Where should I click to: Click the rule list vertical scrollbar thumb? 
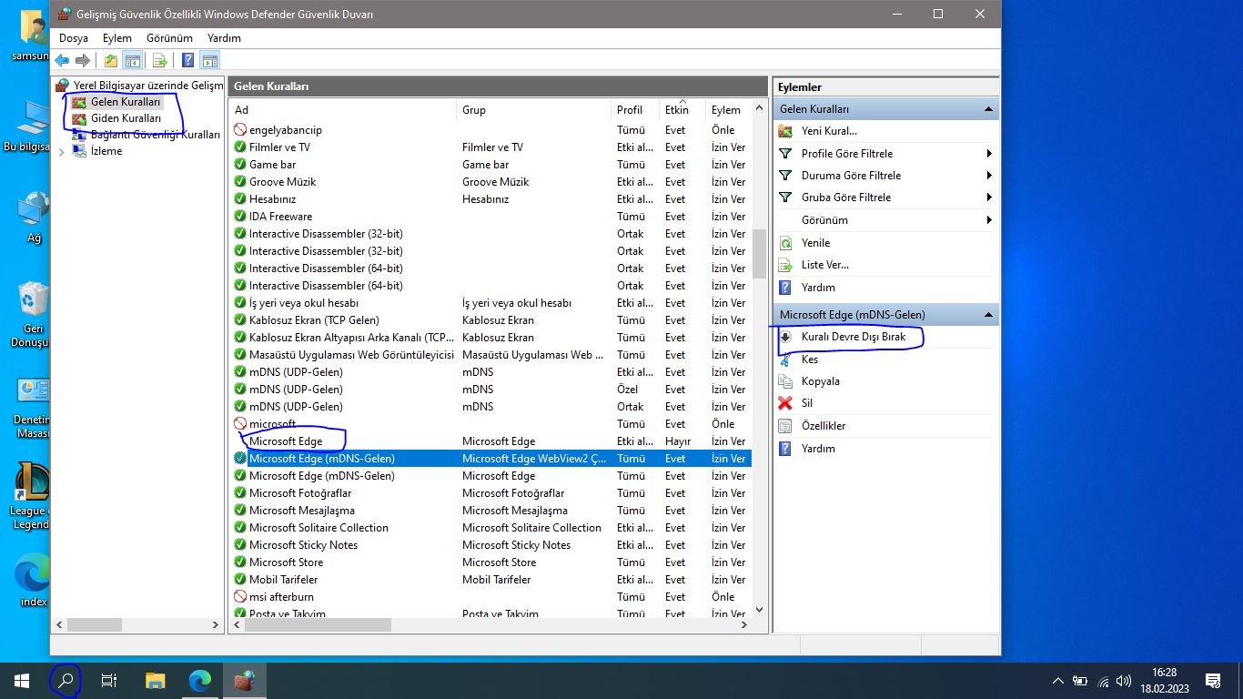pos(760,253)
